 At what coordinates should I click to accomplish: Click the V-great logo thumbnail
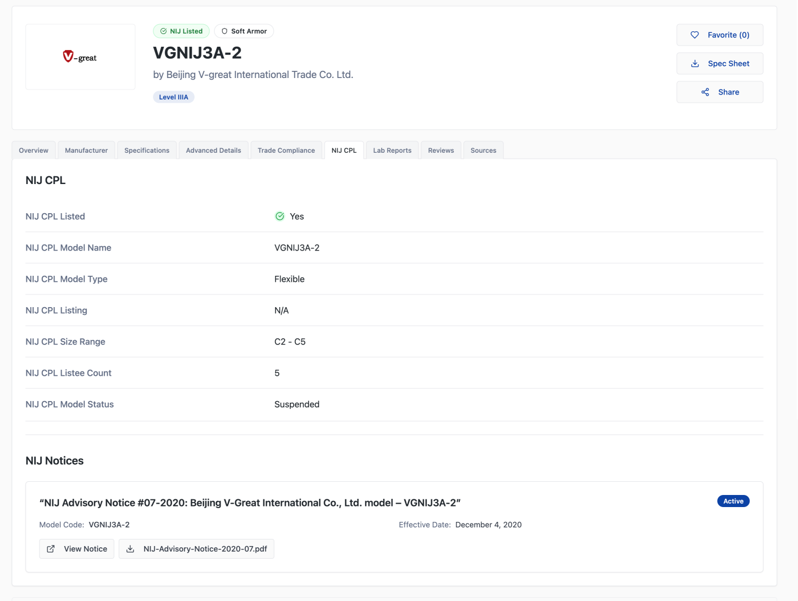pyautogui.click(x=80, y=57)
